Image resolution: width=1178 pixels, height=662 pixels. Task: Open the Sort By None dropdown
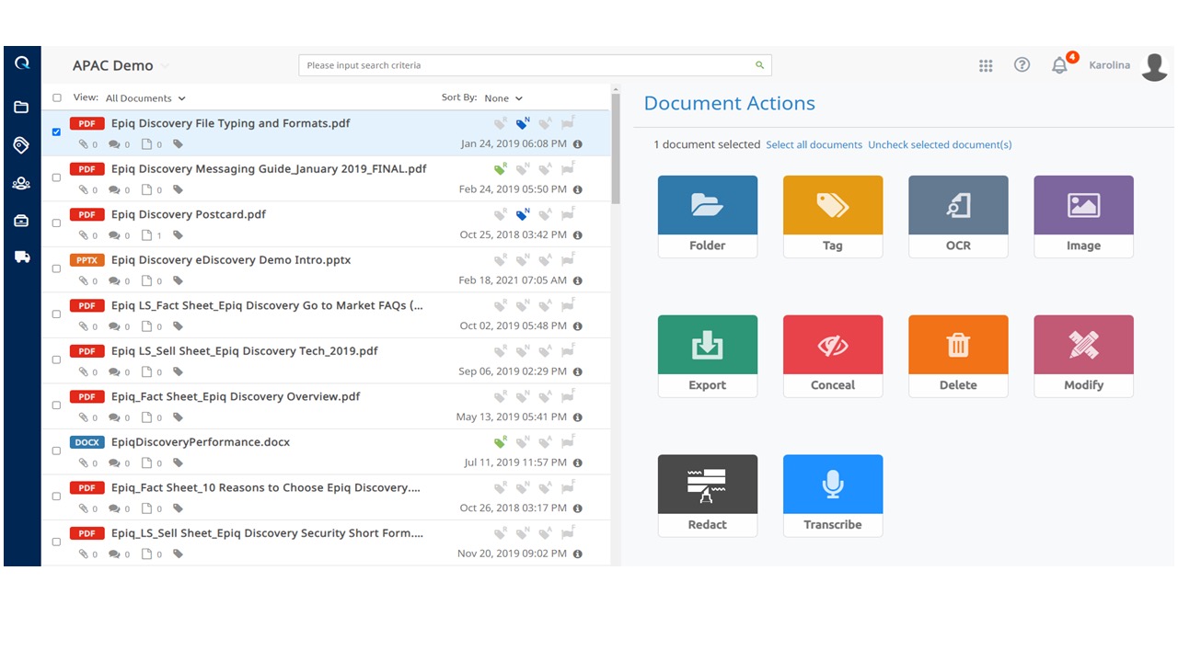click(503, 98)
